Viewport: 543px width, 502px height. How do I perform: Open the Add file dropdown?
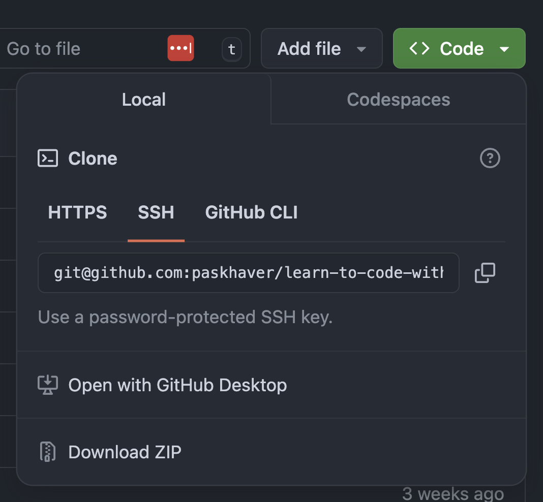tap(321, 48)
